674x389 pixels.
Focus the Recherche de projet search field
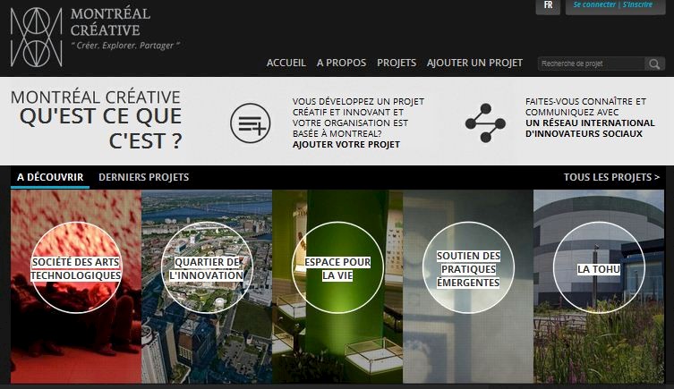point(591,64)
